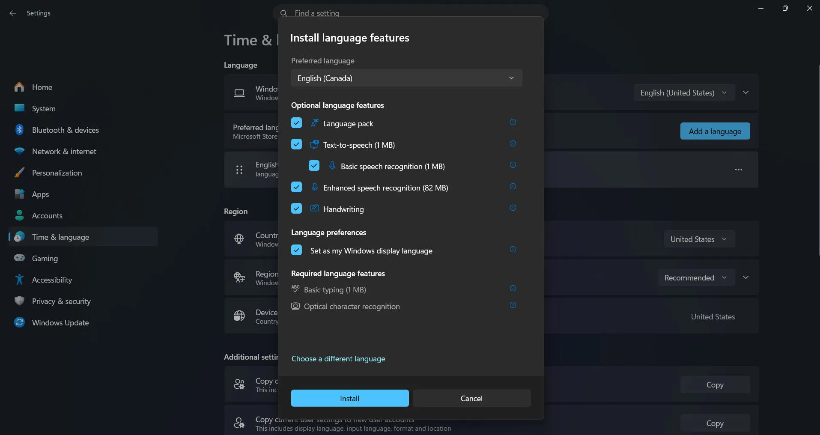This screenshot has height=435, width=820.
Task: Click the info icon beside Optical character recognition
Action: click(x=513, y=305)
